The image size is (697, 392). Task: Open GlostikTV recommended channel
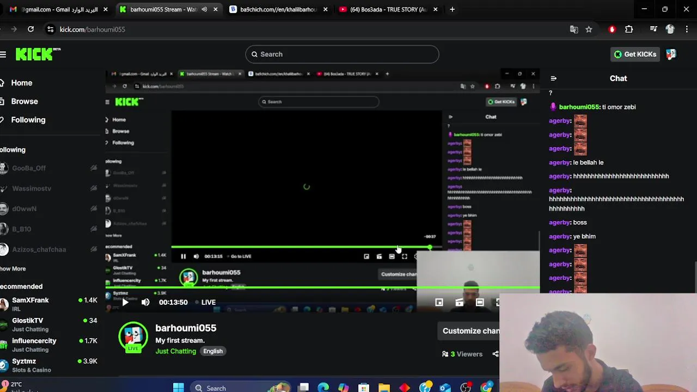tap(49, 324)
